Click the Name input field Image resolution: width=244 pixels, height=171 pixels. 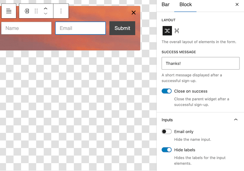coord(26,28)
